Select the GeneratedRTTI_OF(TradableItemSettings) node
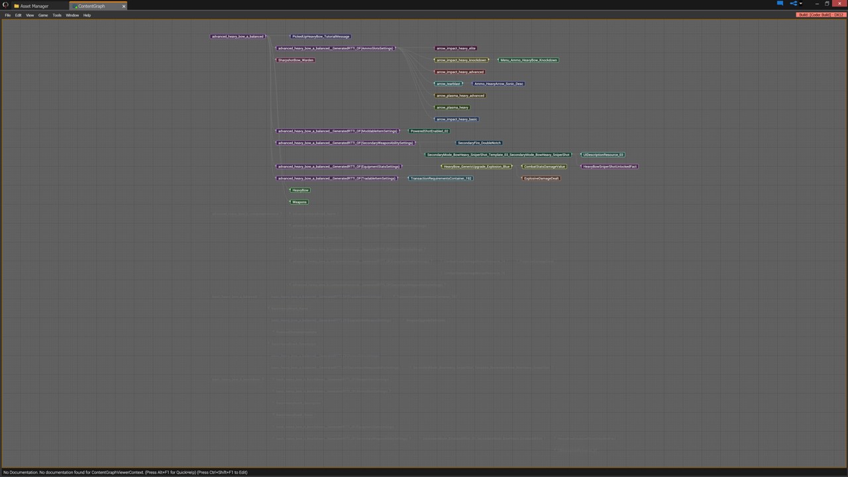 point(337,179)
